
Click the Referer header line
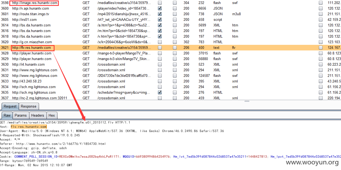click(x=53, y=144)
